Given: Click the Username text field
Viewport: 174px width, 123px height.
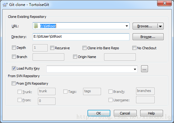Looking at the screenshot, I should (145, 100).
